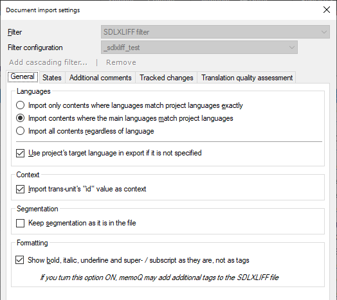Click the Filter combo box chevron
The width and height of the screenshot is (337, 300).
pyautogui.click(x=324, y=32)
